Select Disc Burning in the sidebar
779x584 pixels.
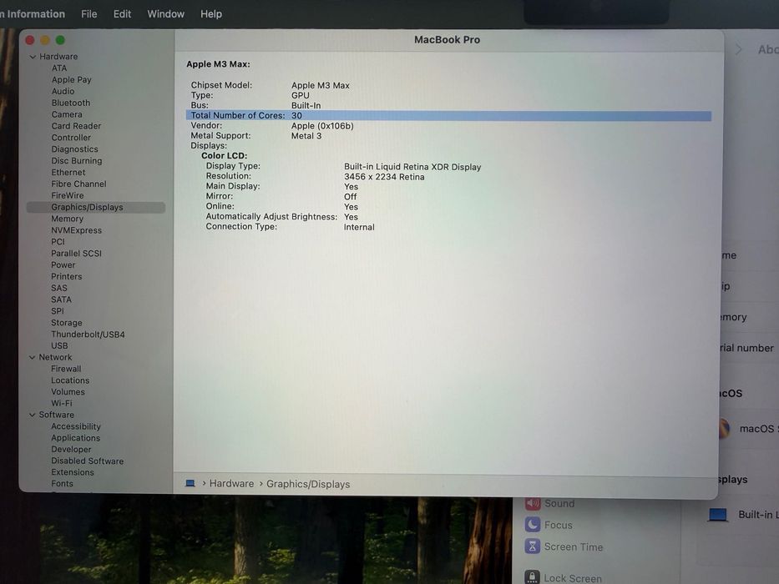click(x=77, y=161)
